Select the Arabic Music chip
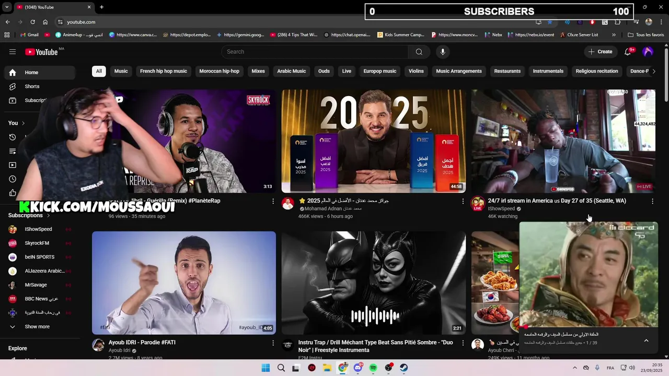Viewport: 669px width, 376px height. (292, 71)
